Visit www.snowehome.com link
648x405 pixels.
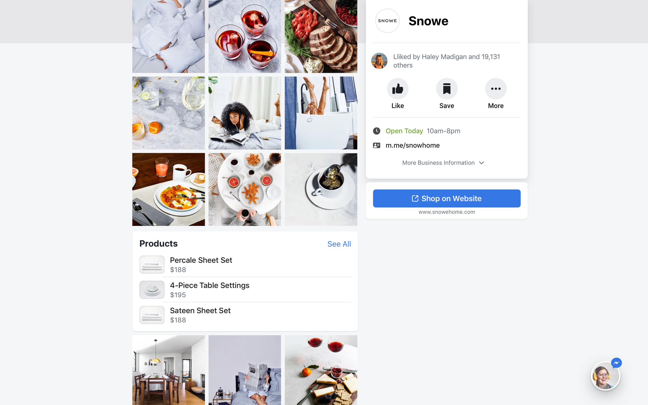pos(447,212)
